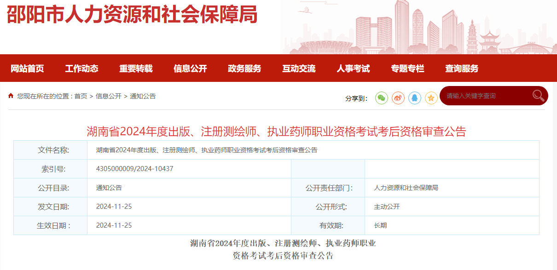The height and width of the screenshot is (270, 557).
Task: Click the 首页 breadcrumb link
Action: click(81, 96)
